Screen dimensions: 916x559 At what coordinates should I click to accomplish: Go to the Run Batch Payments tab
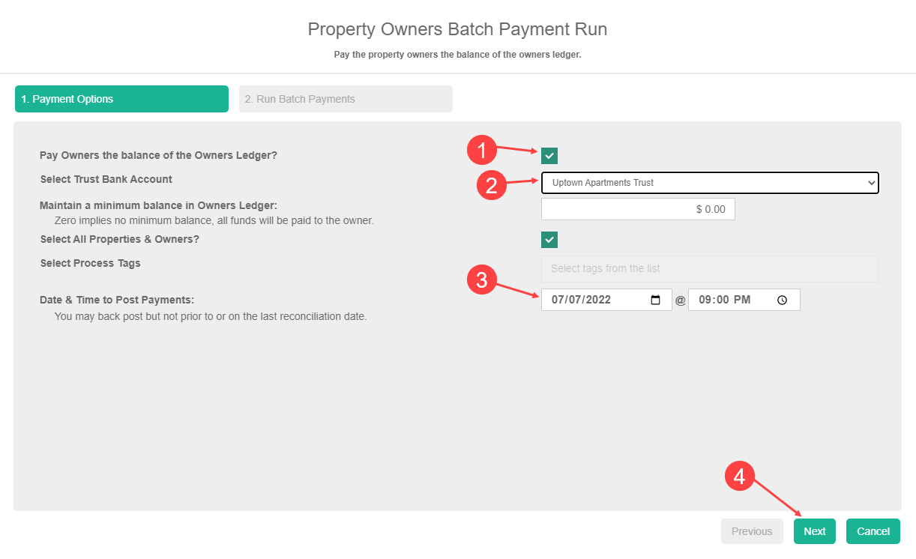(x=346, y=99)
